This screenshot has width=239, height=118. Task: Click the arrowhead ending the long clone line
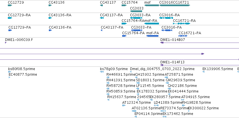(203, 54)
